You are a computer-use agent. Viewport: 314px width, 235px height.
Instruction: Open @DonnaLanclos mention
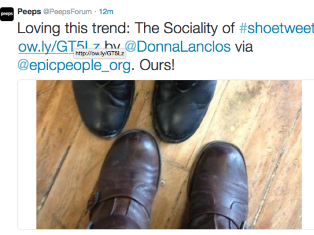coord(178,47)
